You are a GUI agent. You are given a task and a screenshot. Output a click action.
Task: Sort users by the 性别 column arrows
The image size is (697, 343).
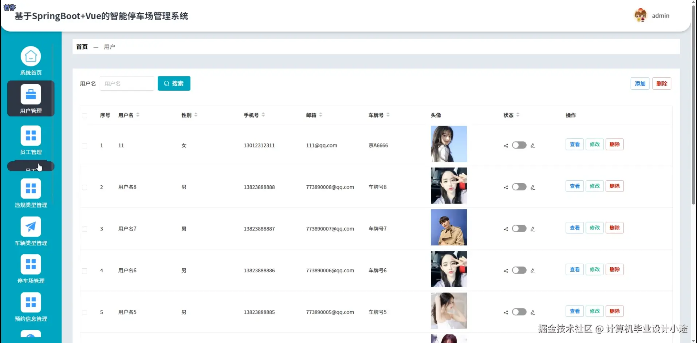(196, 114)
